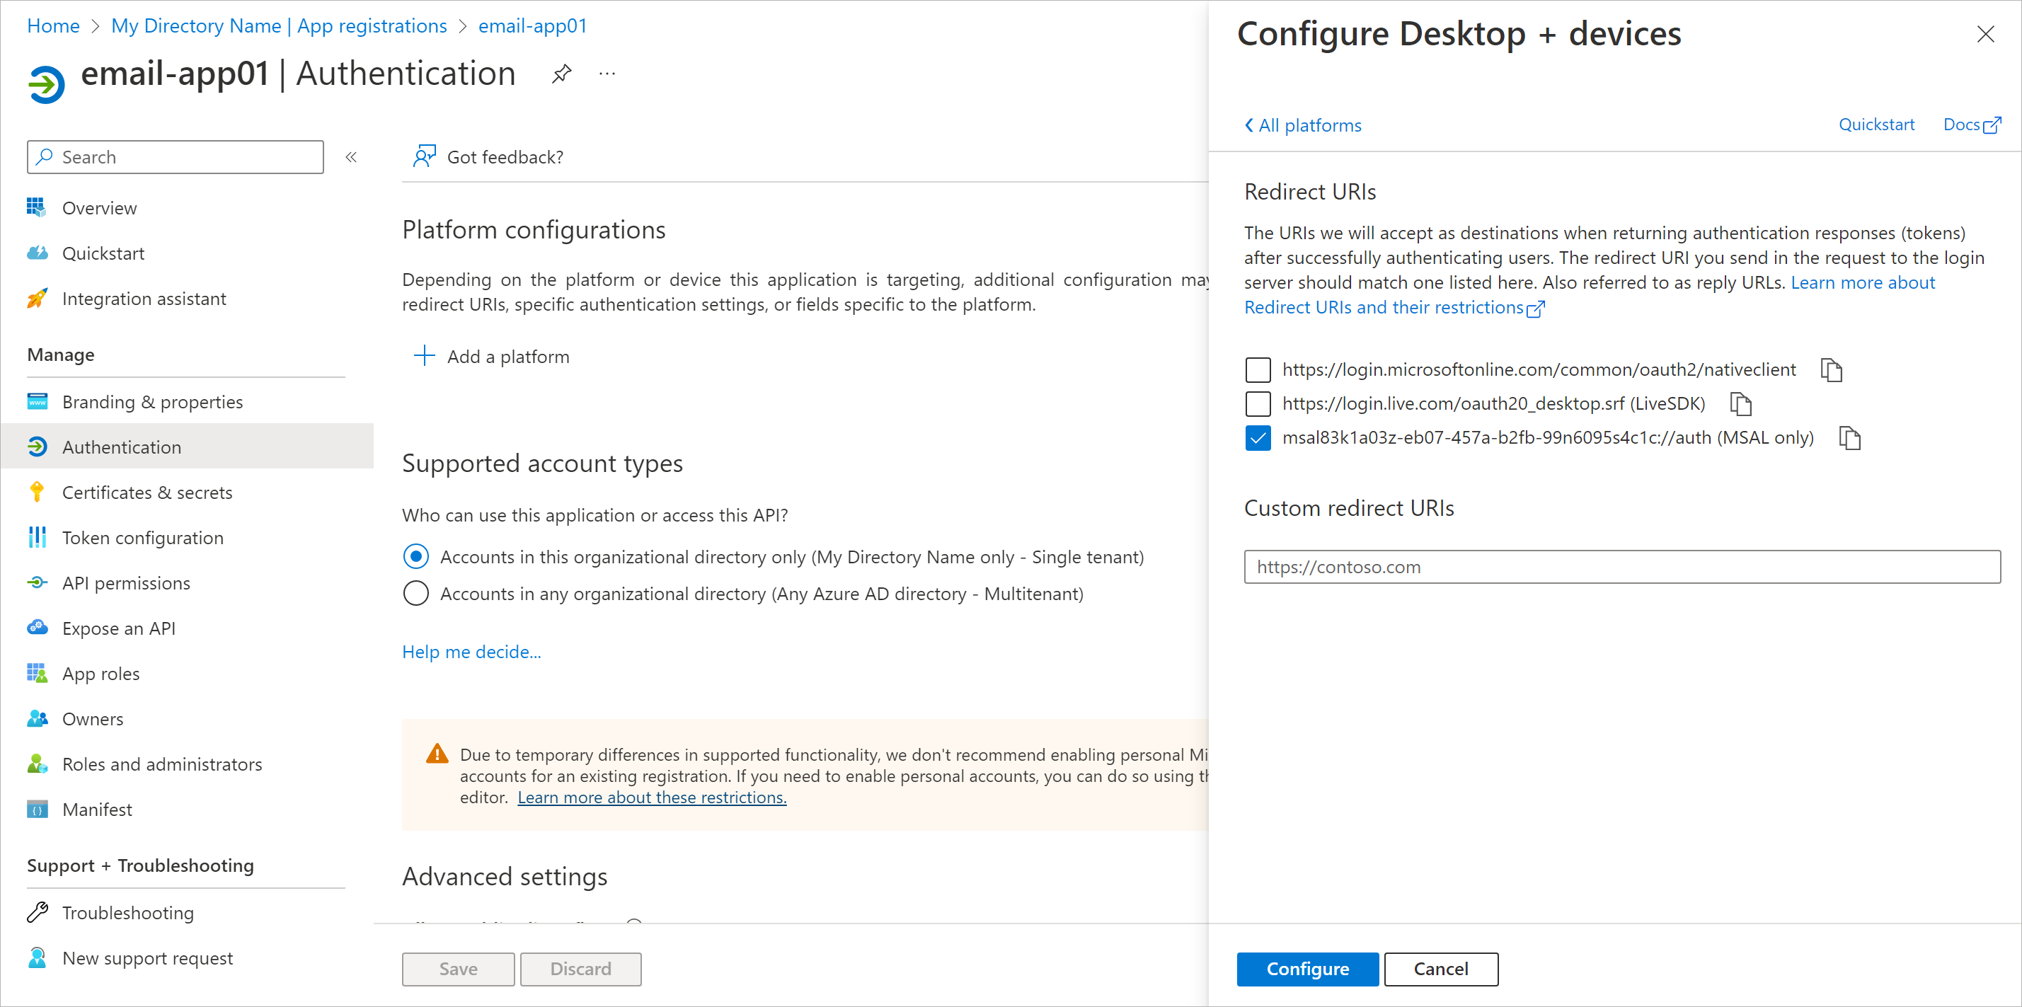Open the Certificates & secrets section
Viewport: 2022px width, 1007px height.
tap(147, 492)
